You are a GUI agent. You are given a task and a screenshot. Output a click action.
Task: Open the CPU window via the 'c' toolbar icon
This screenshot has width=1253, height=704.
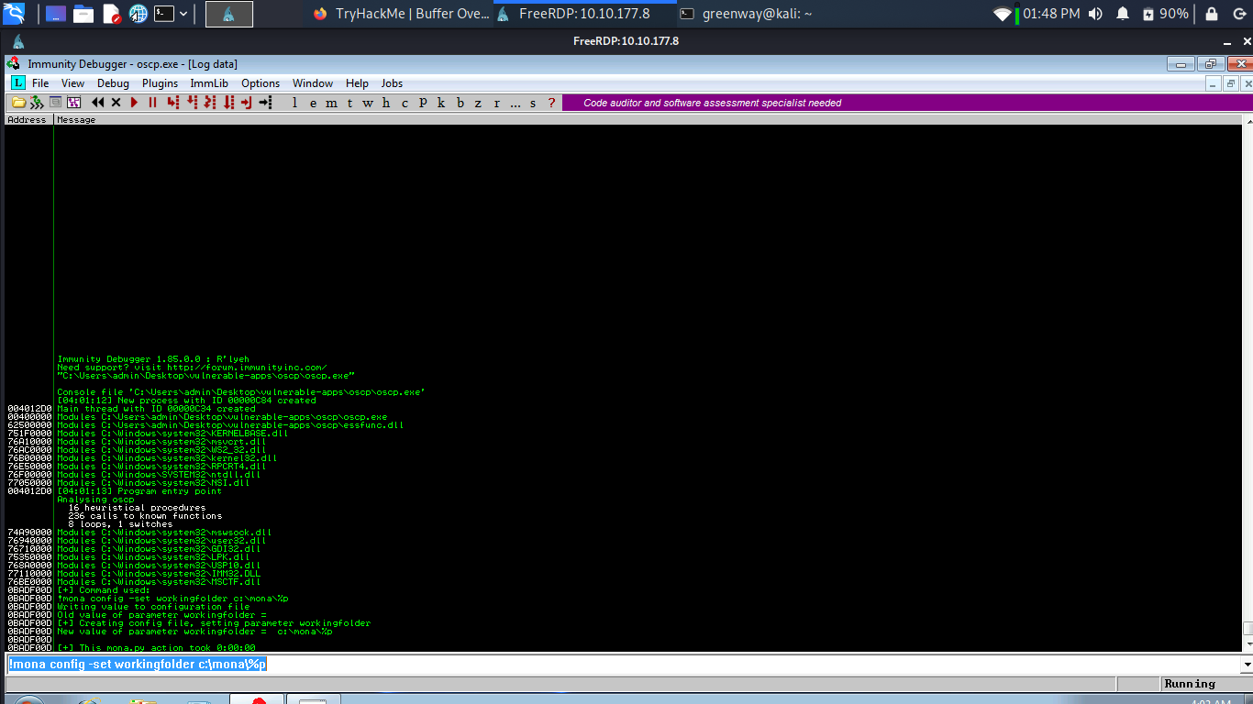coord(405,103)
